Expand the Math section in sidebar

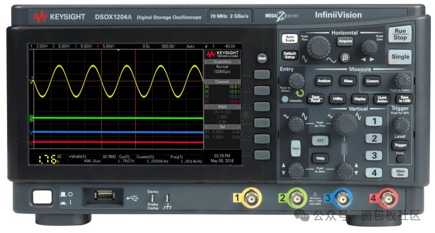coord(222,107)
